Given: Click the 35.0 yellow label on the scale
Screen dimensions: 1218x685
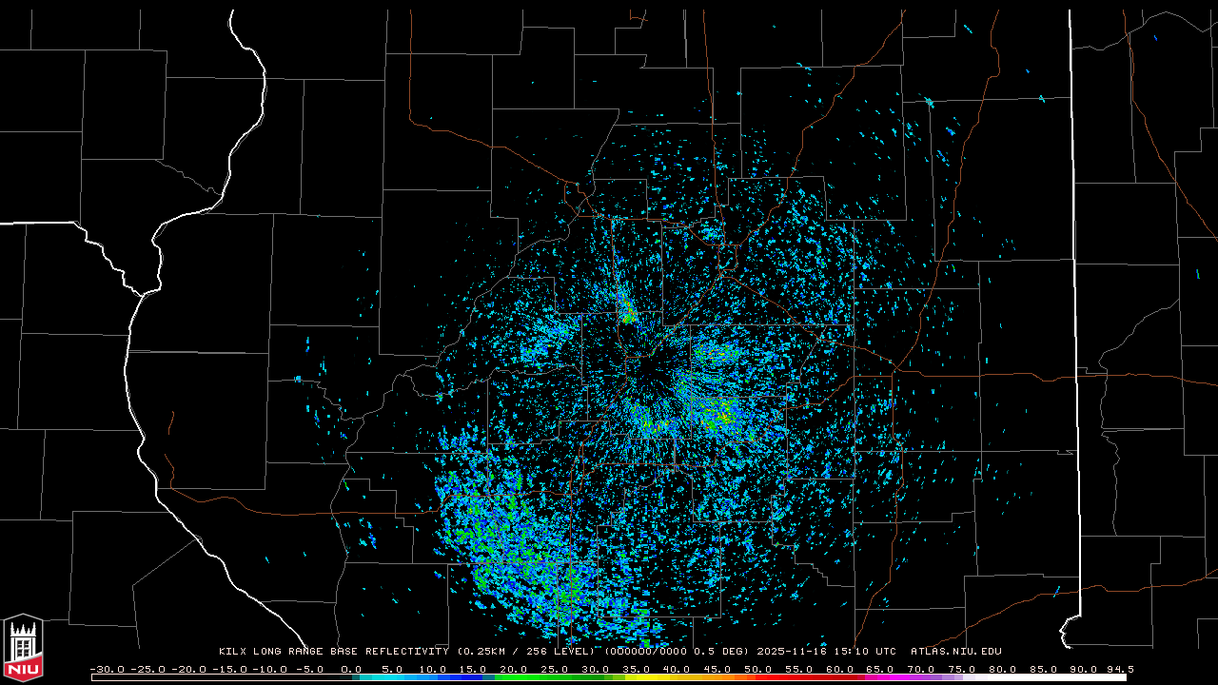Looking at the screenshot, I should (x=637, y=669).
